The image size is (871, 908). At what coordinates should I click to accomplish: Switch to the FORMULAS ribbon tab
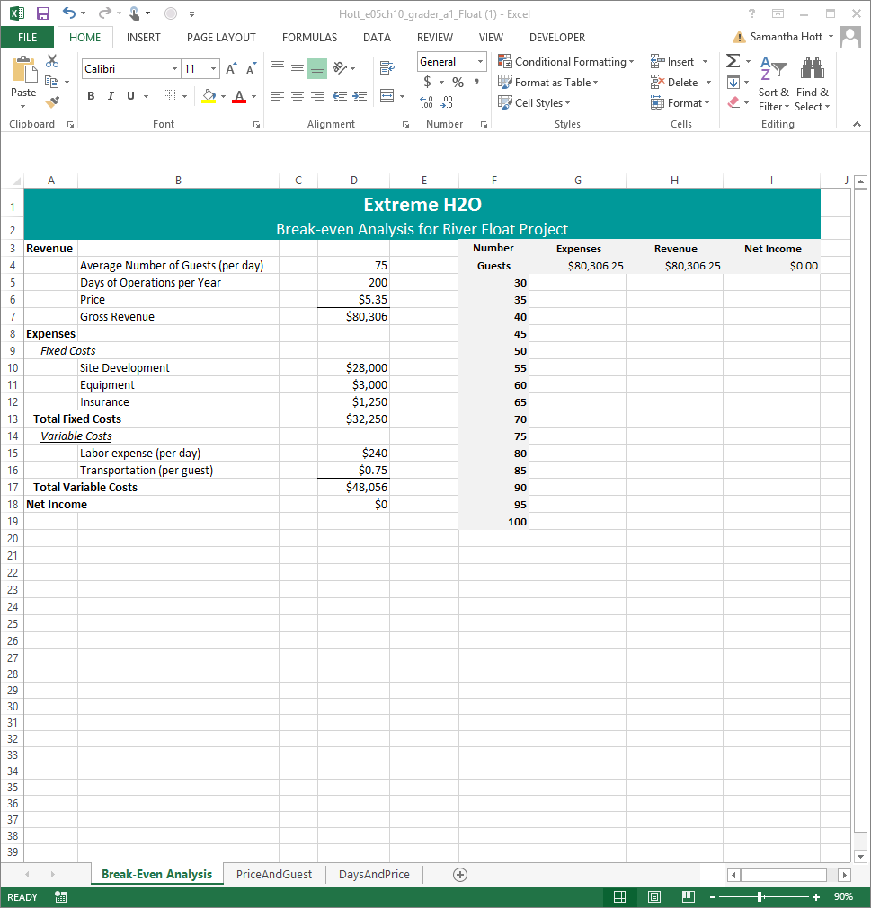pos(308,37)
